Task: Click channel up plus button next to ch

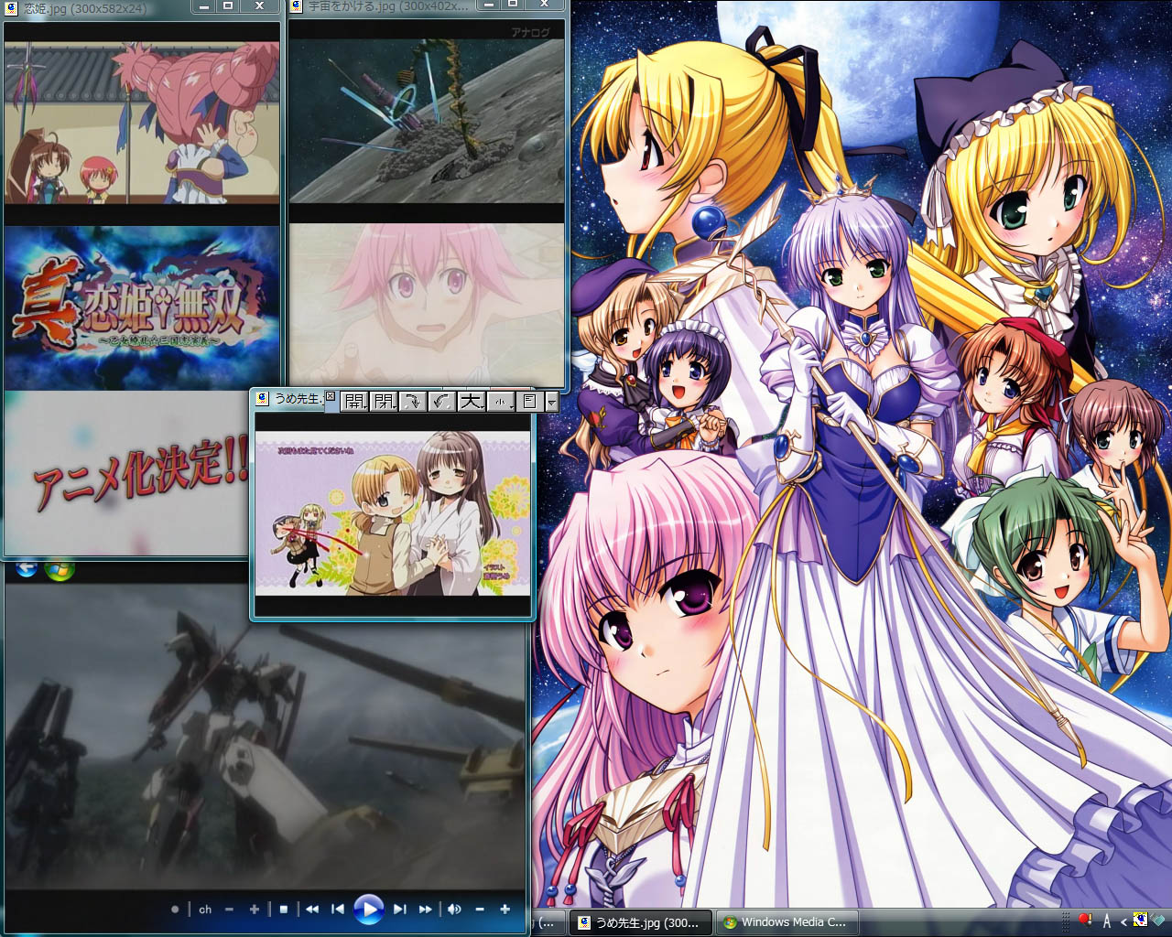Action: tap(254, 910)
